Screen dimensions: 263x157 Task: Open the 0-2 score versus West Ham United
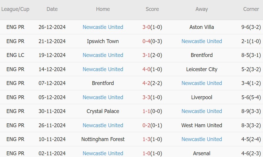pyautogui.click(x=146, y=125)
